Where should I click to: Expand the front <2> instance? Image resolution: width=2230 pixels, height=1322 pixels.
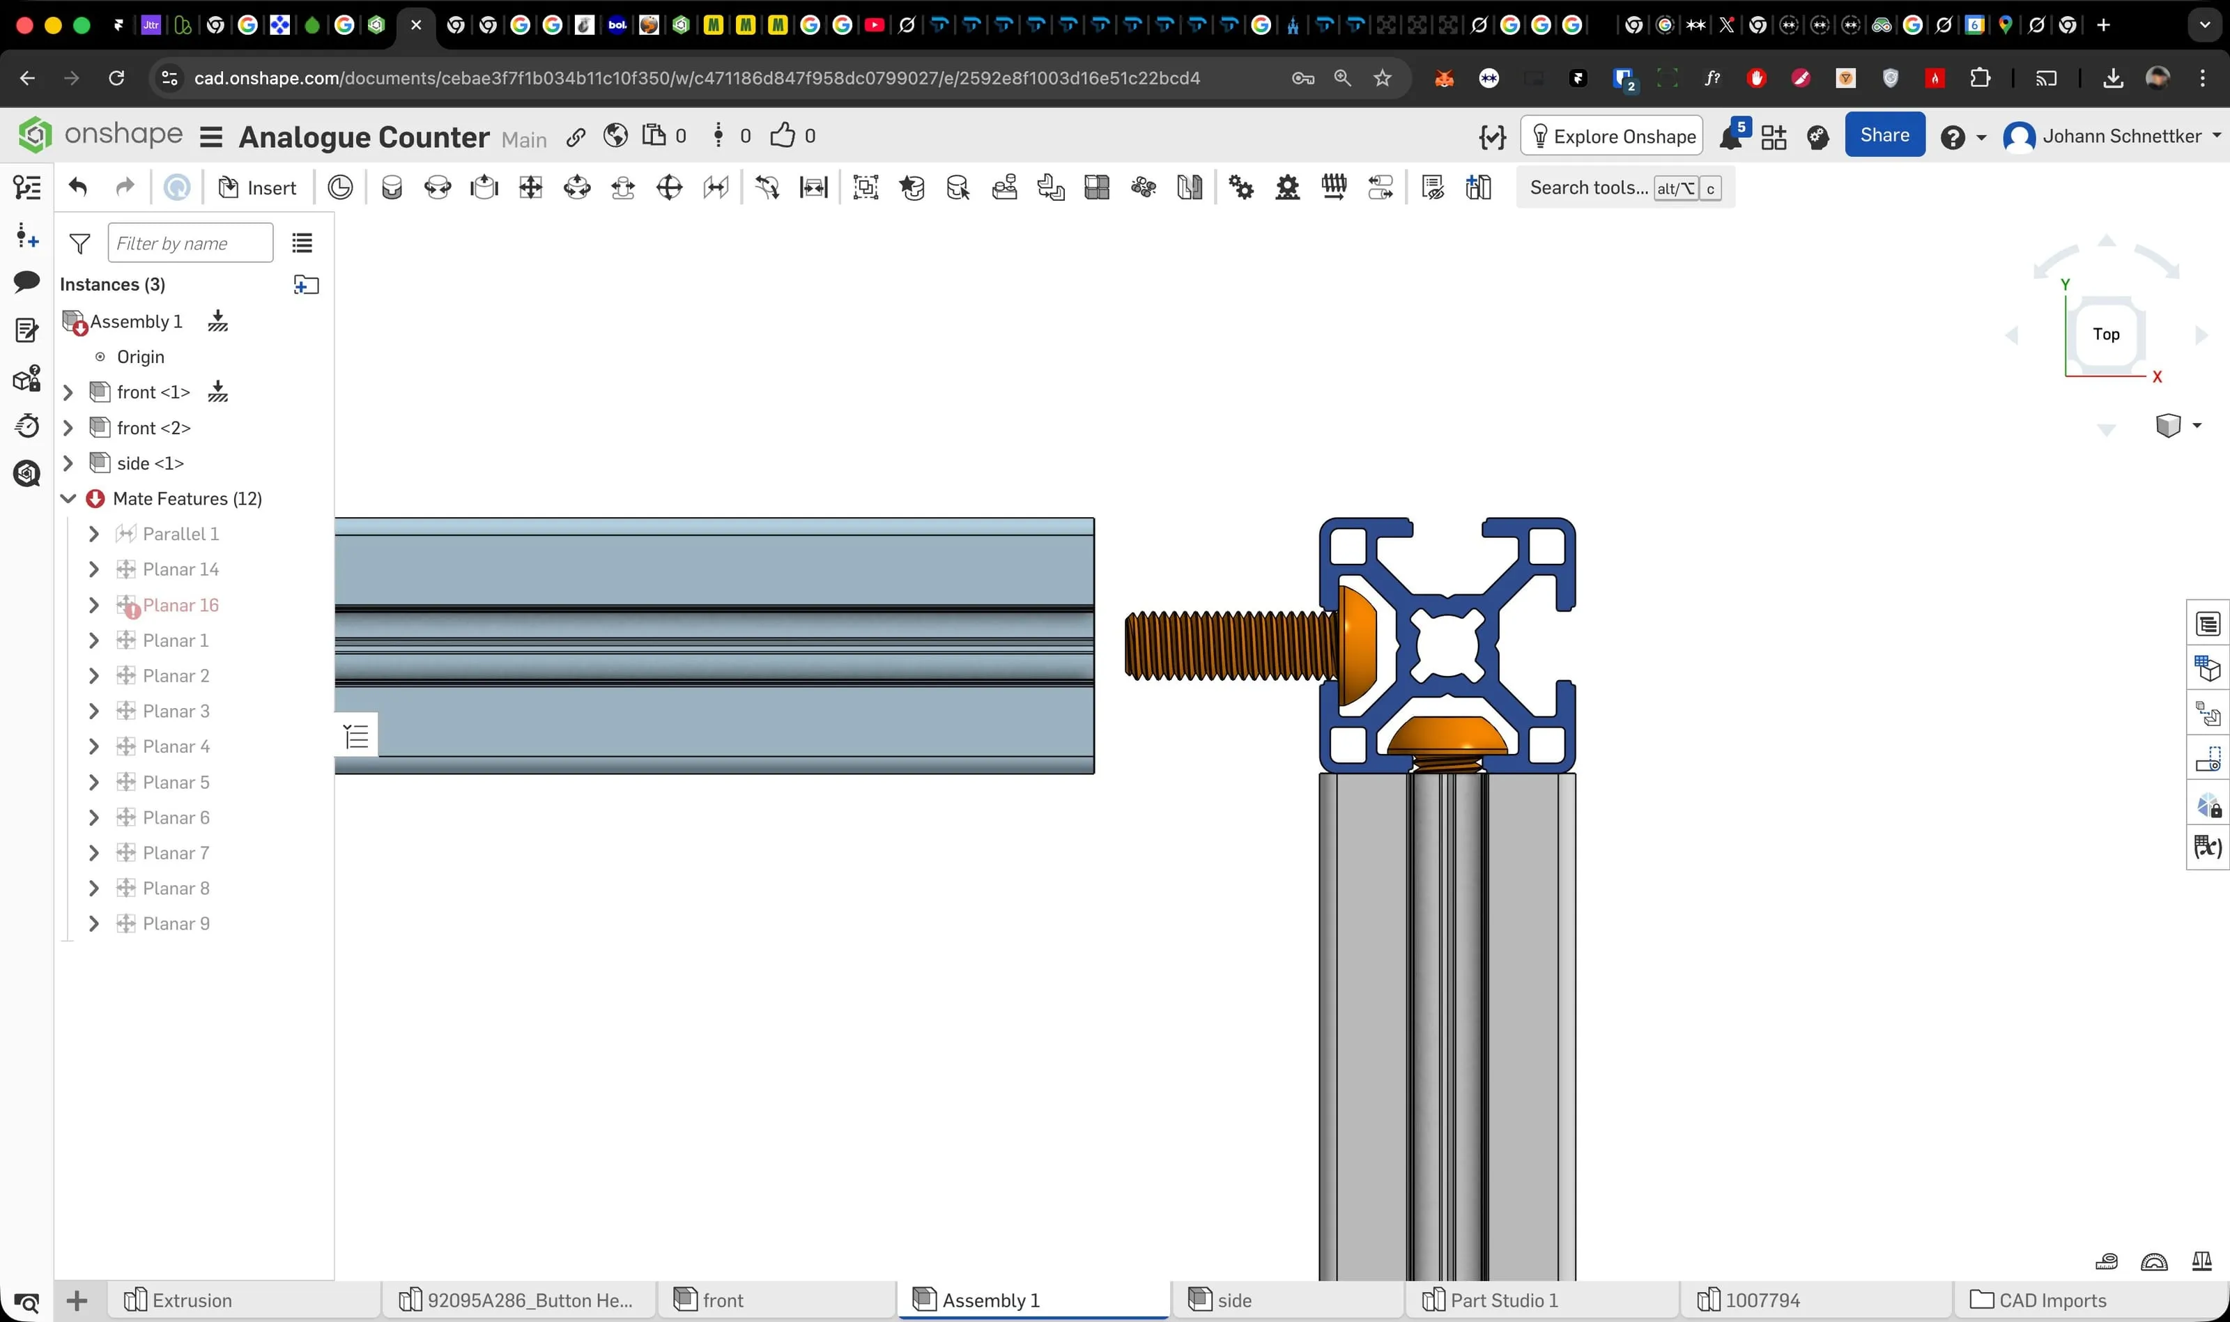[x=68, y=428]
